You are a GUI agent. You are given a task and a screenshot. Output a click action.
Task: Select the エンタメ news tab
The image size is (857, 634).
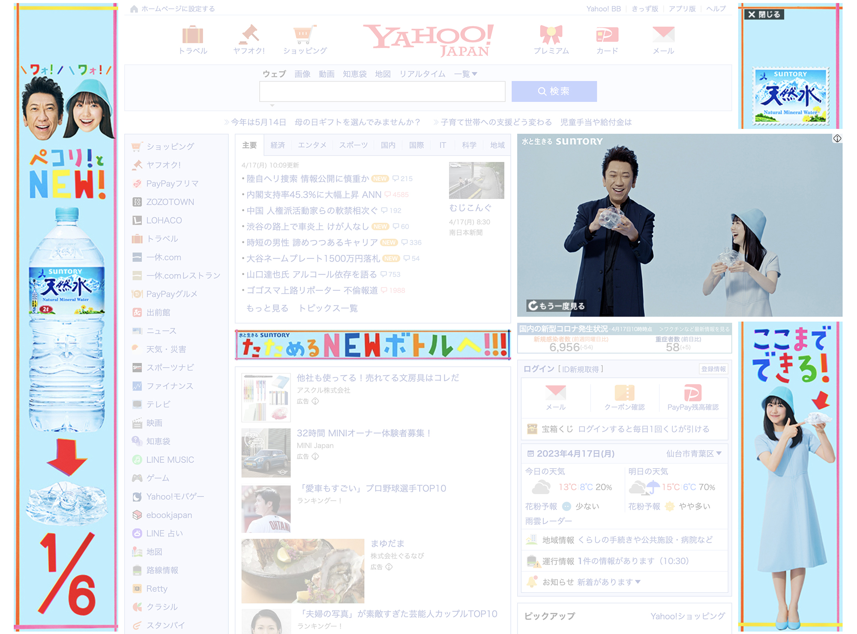click(x=312, y=145)
